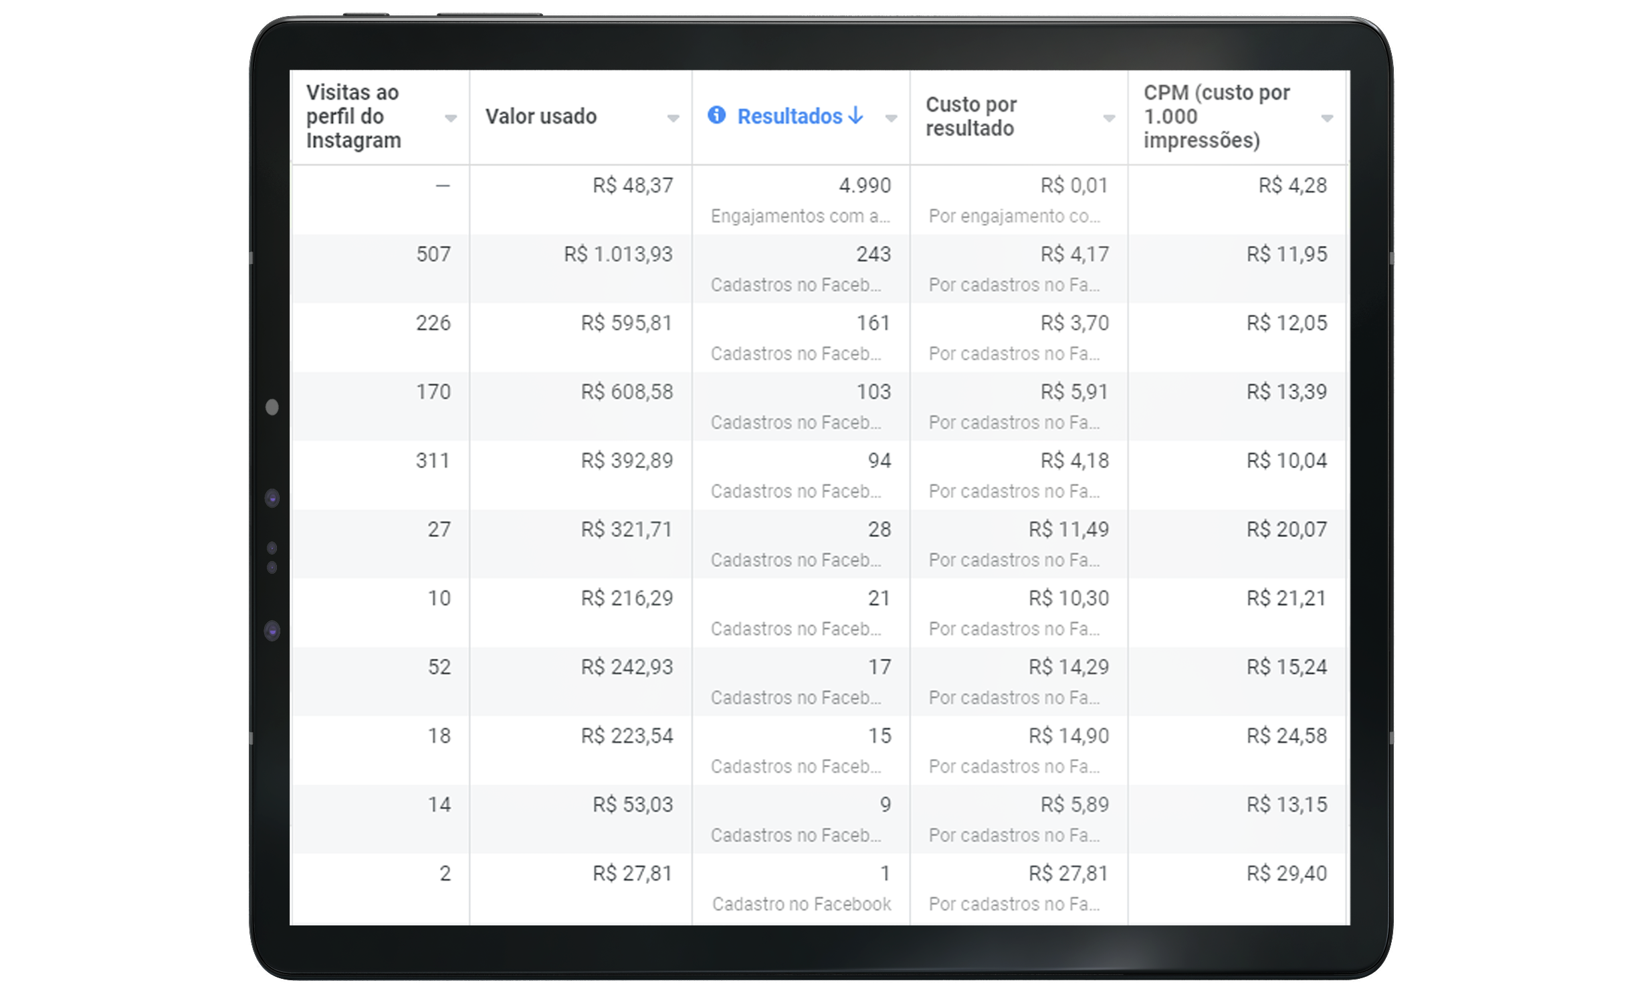
Task: Click the Valor usado column header
Action: tap(540, 116)
